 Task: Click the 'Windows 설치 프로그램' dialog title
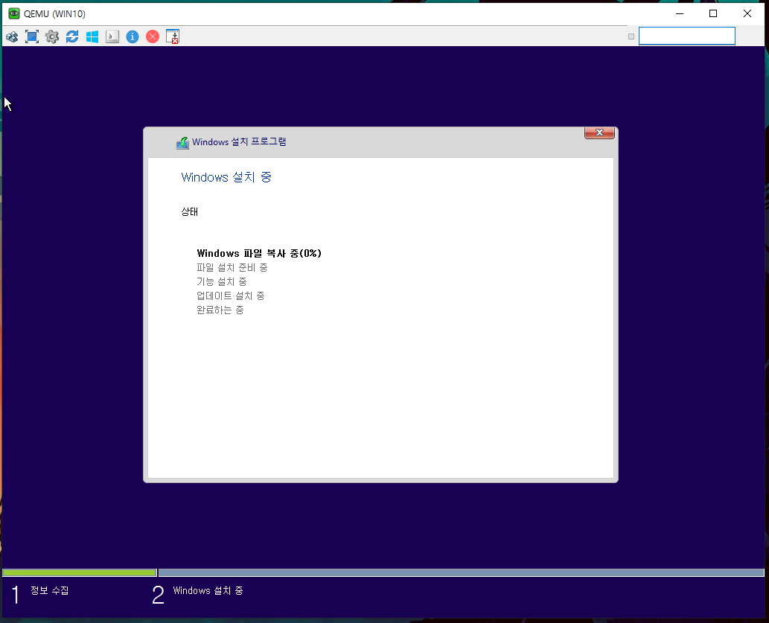pyautogui.click(x=239, y=141)
